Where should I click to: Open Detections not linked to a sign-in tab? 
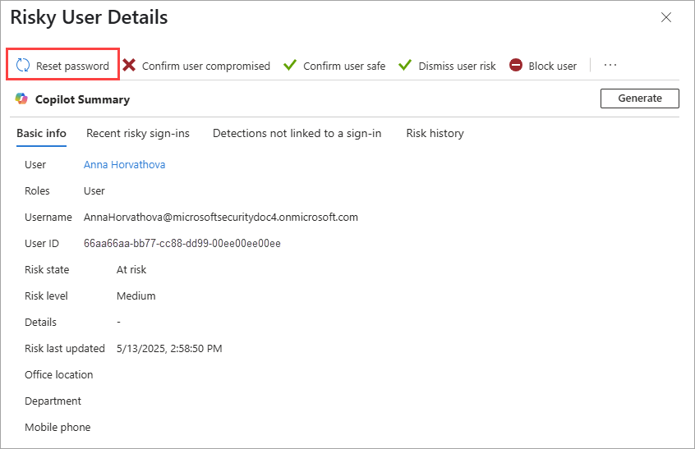pos(297,134)
